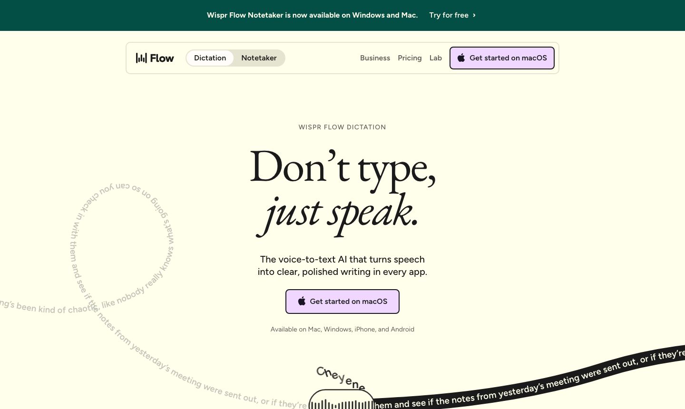Click the chevron next to Try for free
The image size is (685, 409).
click(x=474, y=15)
